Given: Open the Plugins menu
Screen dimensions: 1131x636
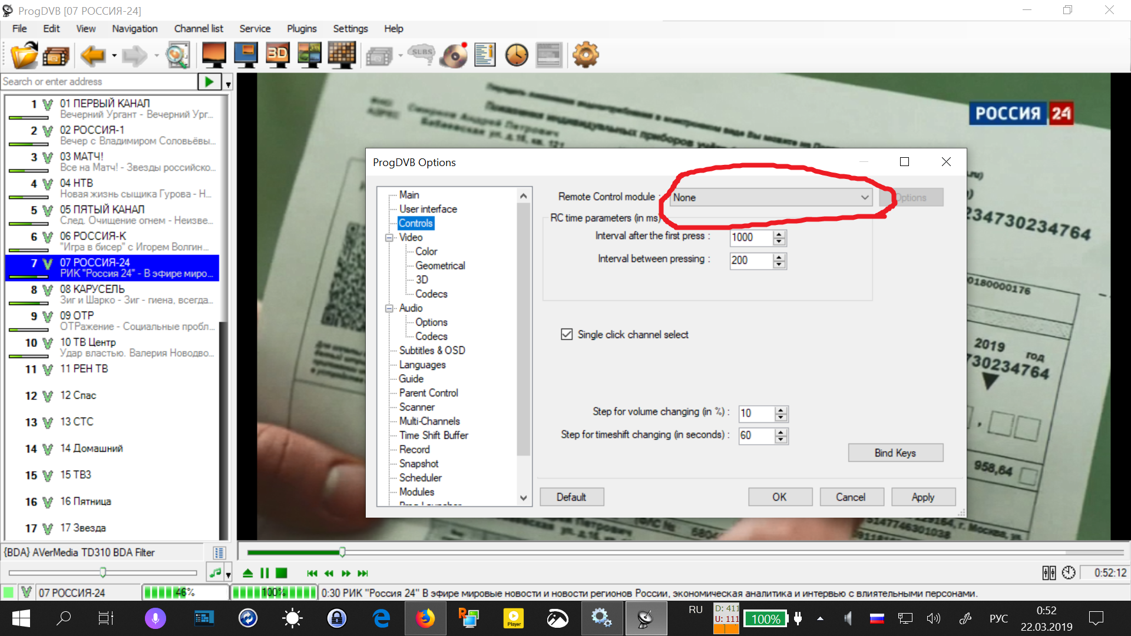Looking at the screenshot, I should tap(302, 28).
